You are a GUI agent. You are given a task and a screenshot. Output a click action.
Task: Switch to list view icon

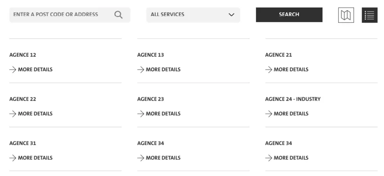(x=369, y=15)
